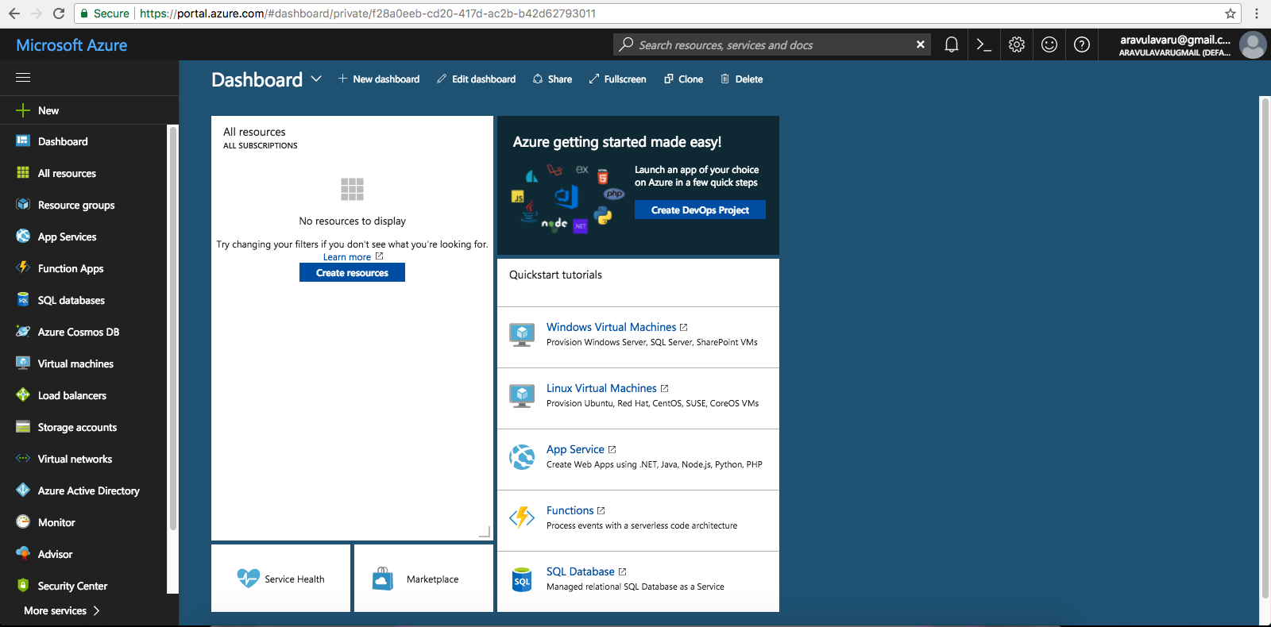The width and height of the screenshot is (1271, 627).
Task: Click Share in the dashboard toolbar
Action: 552,79
